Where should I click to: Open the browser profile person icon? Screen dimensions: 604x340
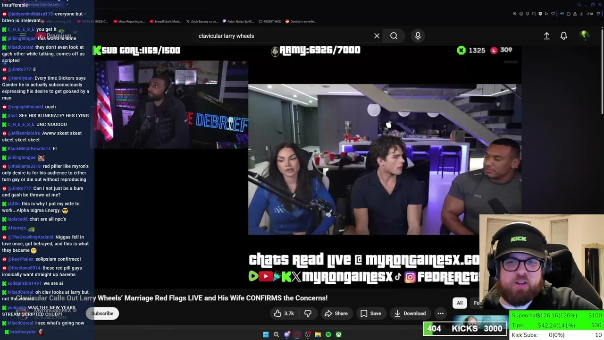[575, 14]
